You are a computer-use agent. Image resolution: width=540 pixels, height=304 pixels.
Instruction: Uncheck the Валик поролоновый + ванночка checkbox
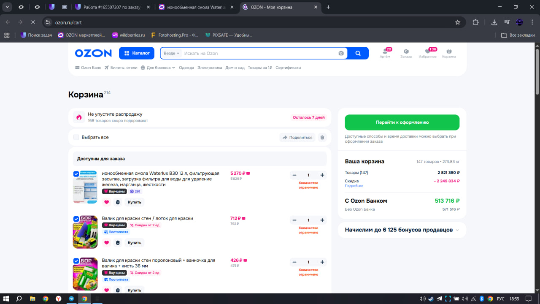tap(76, 261)
